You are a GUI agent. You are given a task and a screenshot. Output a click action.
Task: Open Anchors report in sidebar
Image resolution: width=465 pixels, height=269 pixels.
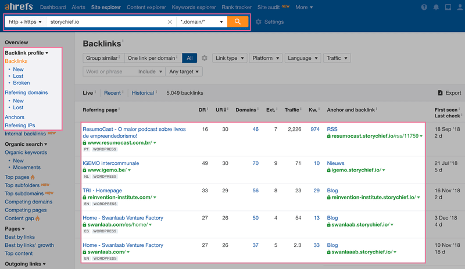click(15, 117)
